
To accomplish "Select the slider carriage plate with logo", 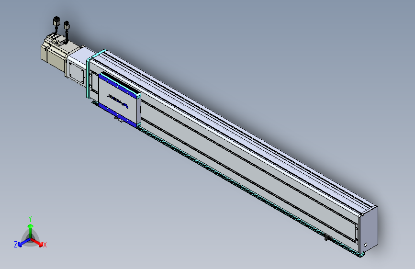I will [119, 100].
